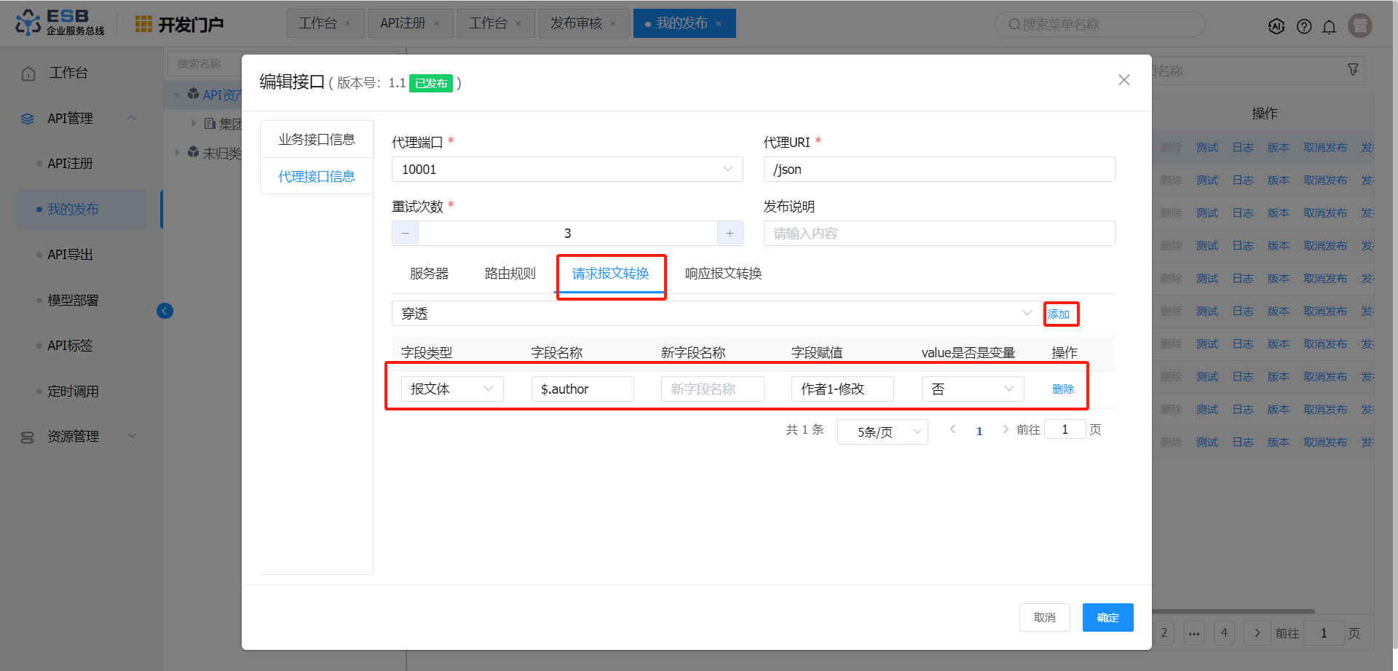This screenshot has height=671, width=1398.
Task: Decrease retry count with minus button
Action: click(406, 234)
